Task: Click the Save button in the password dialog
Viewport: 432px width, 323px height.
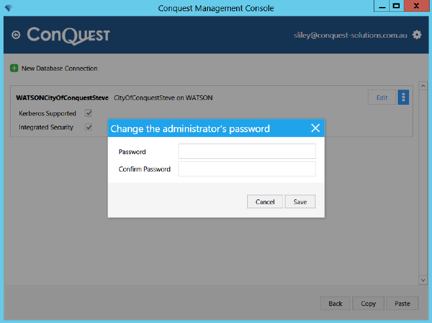Action: (300, 202)
